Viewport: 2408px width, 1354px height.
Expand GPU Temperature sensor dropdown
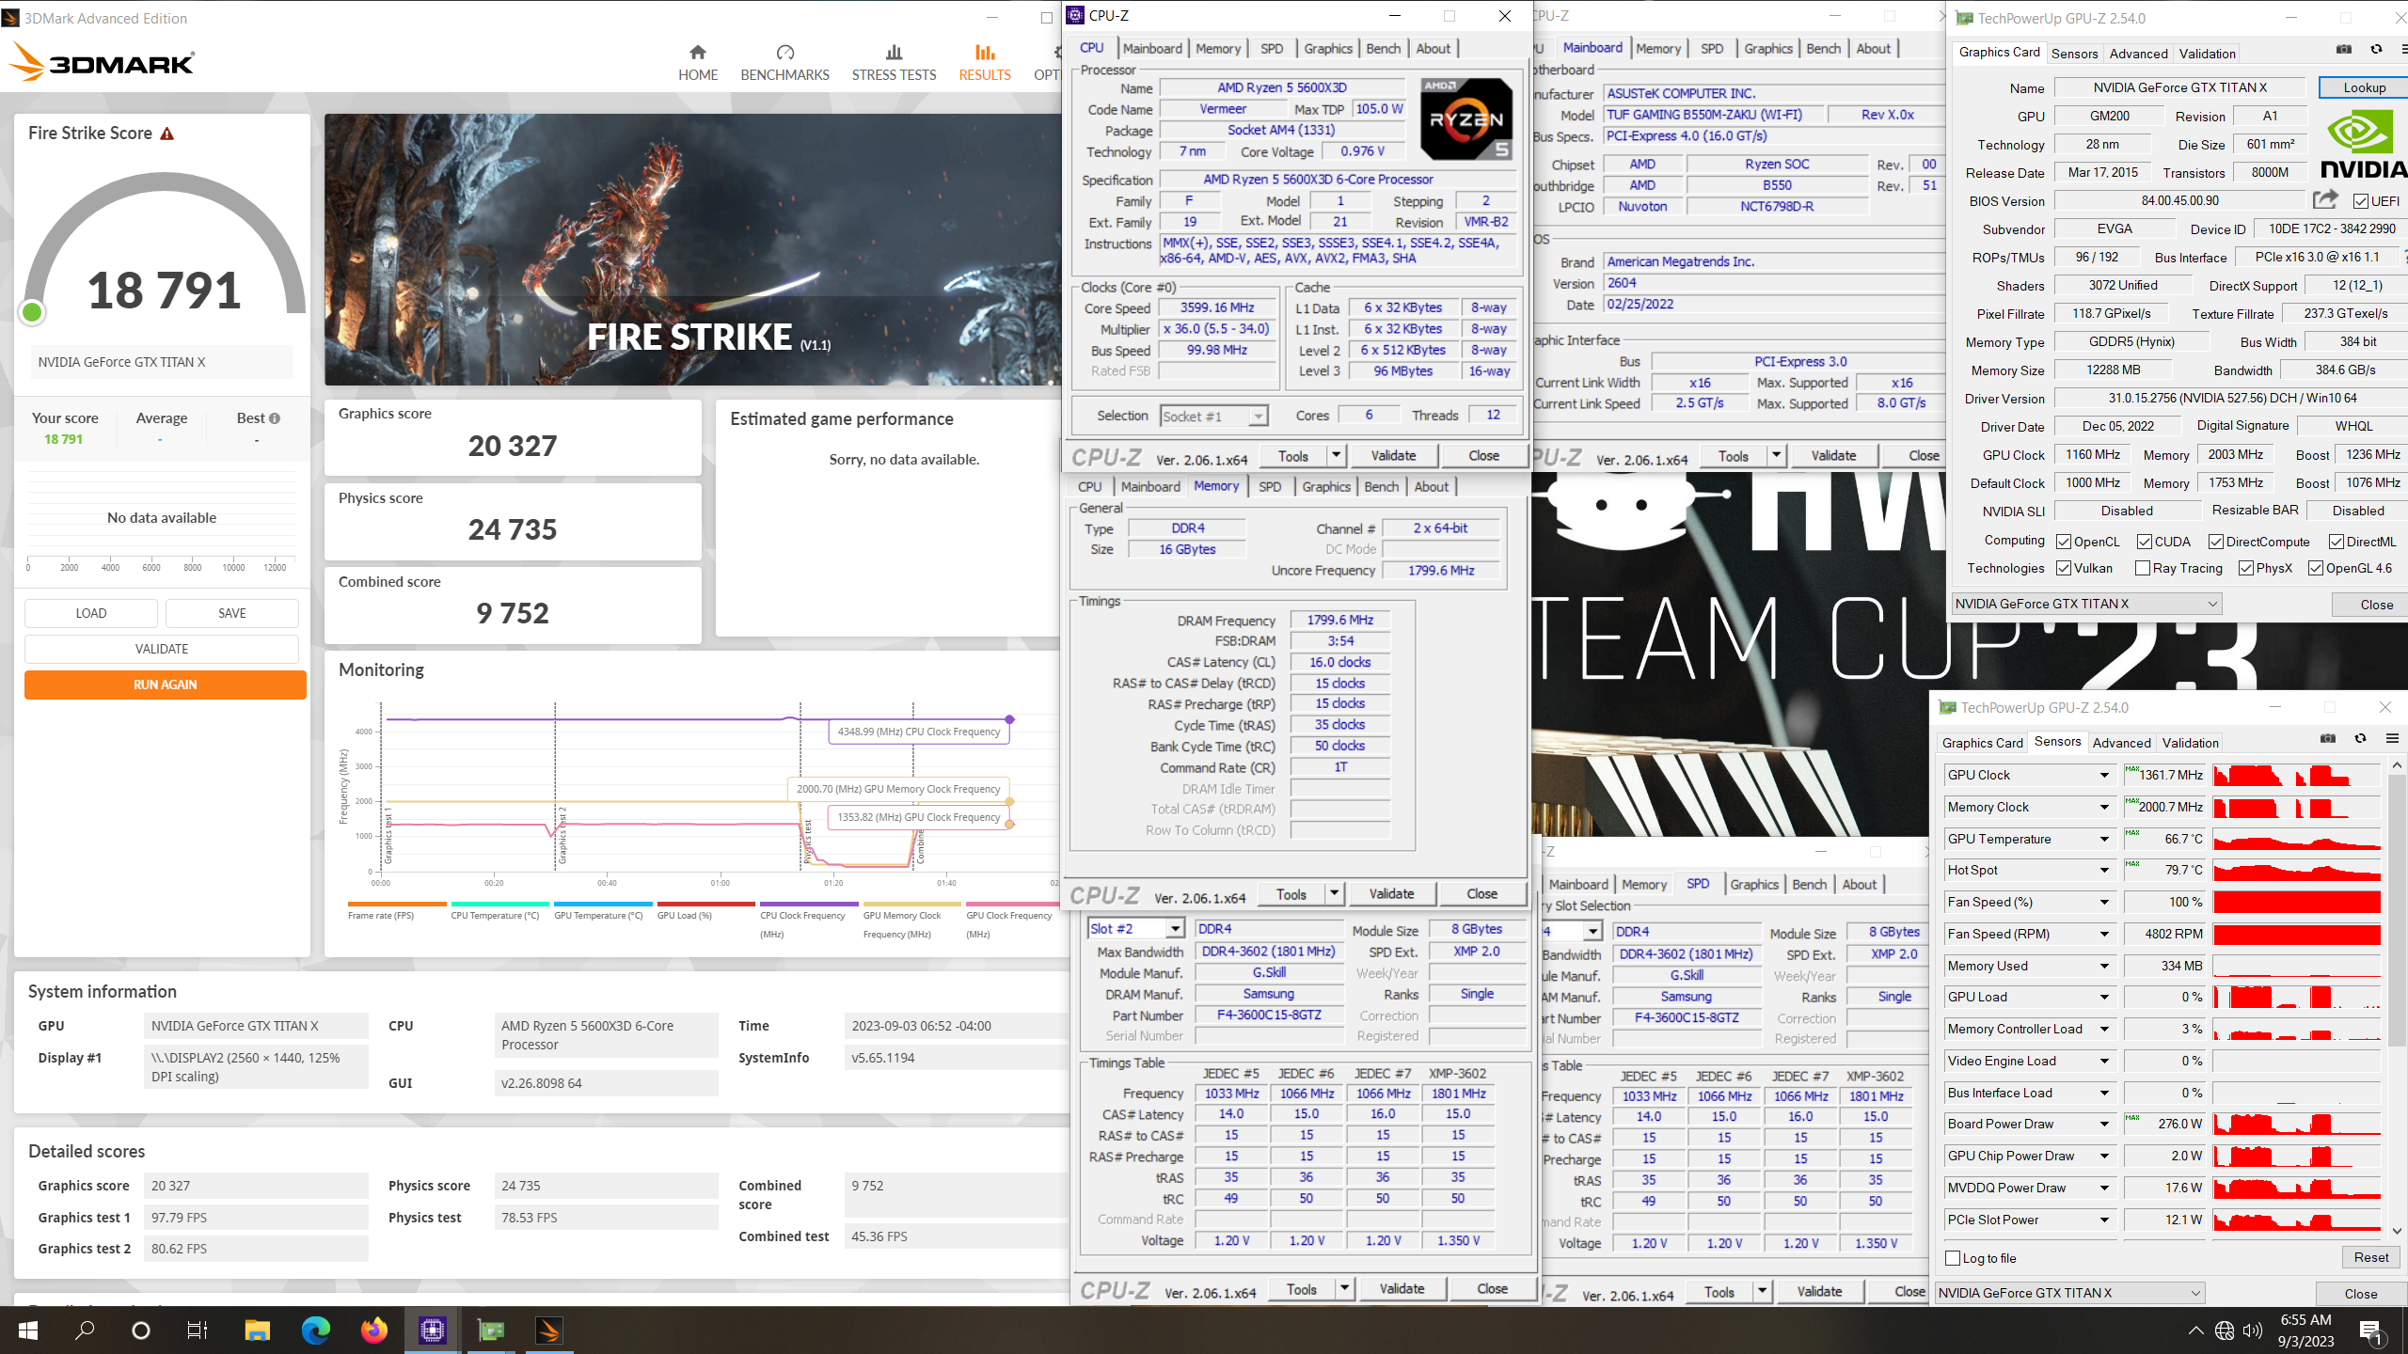(2105, 839)
